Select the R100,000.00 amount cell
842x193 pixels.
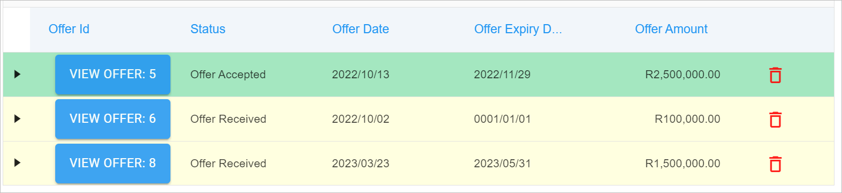point(687,119)
